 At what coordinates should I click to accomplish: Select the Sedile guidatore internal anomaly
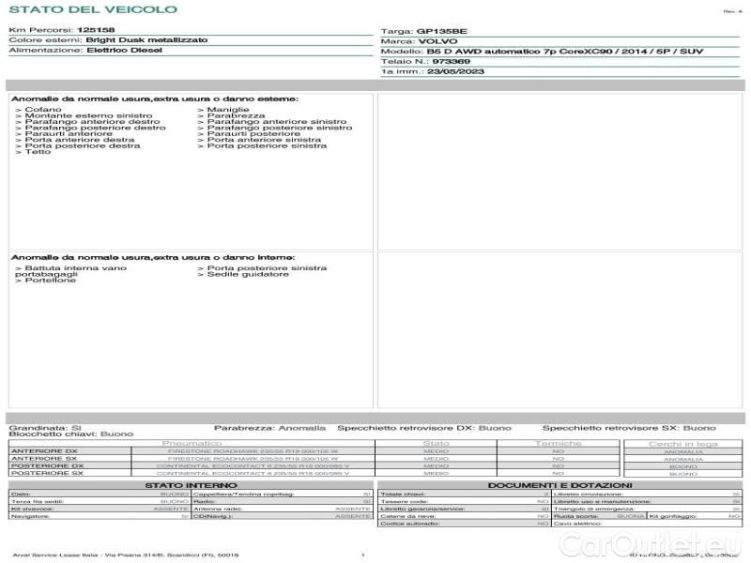click(x=243, y=274)
